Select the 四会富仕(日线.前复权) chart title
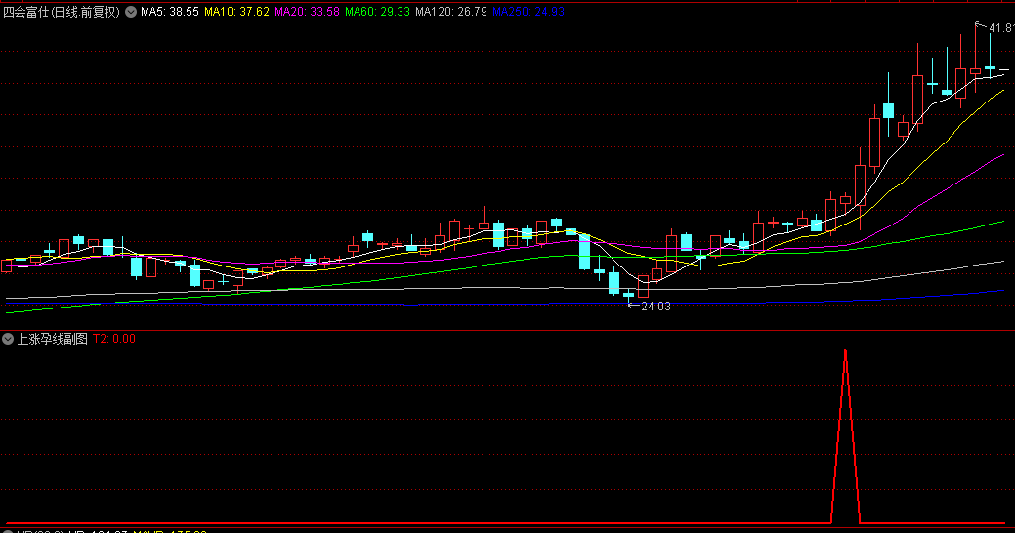 coord(63,12)
